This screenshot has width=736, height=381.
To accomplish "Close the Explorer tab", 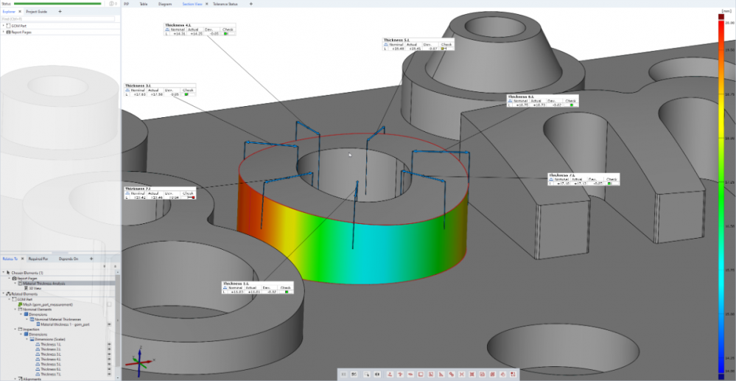I will pyautogui.click(x=20, y=12).
